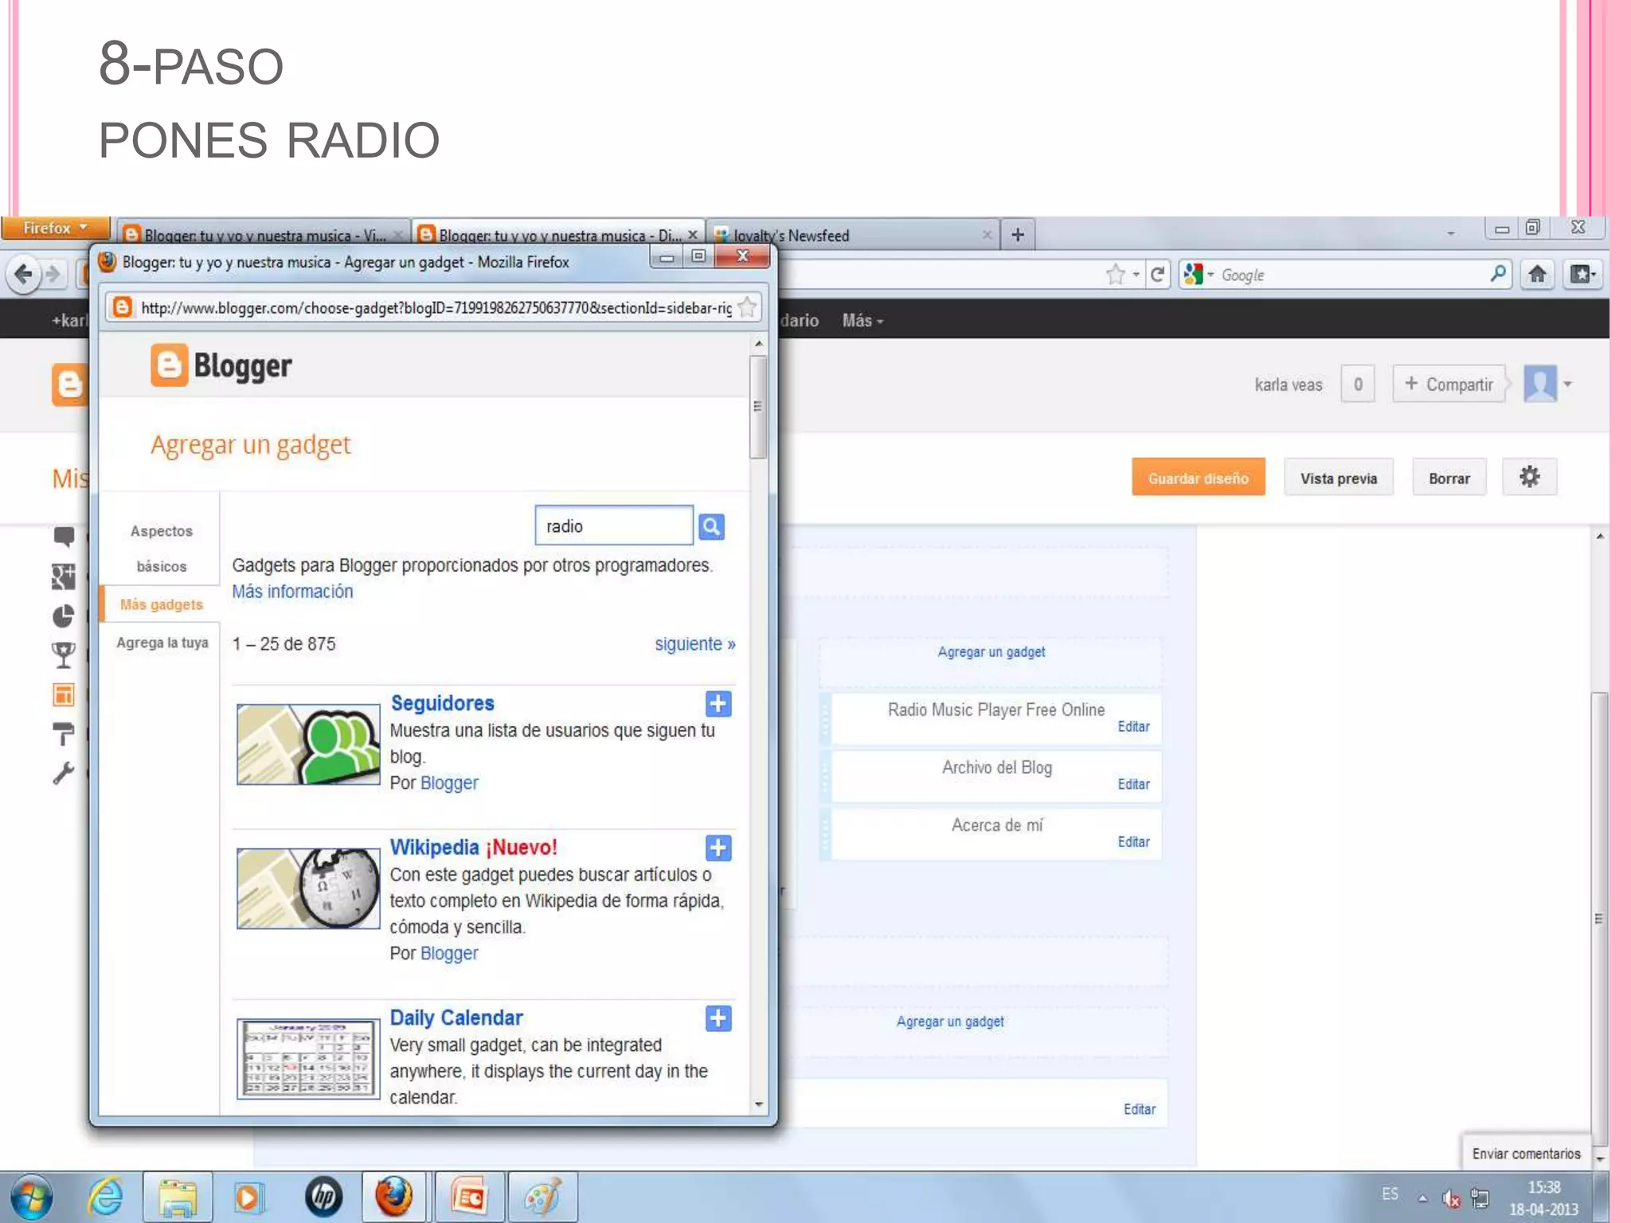Open Paint from the taskbar
Screen dimensions: 1631x1223
coord(542,1197)
